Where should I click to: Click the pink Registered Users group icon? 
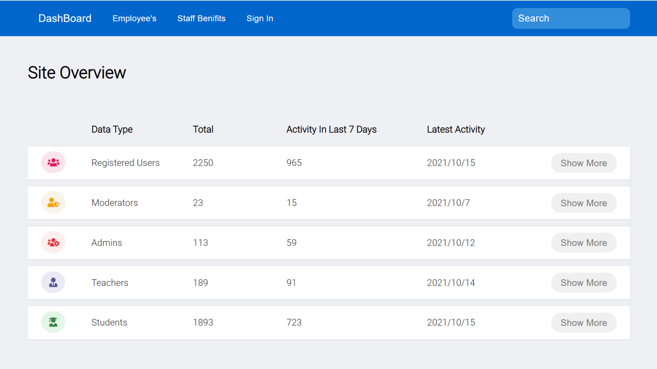pyautogui.click(x=53, y=163)
